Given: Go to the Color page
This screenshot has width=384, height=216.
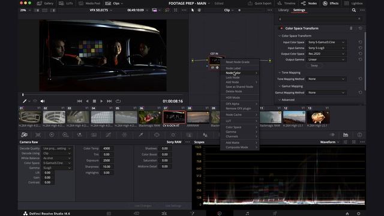Looking at the screenshot, I should pyautogui.click(x=220, y=214).
